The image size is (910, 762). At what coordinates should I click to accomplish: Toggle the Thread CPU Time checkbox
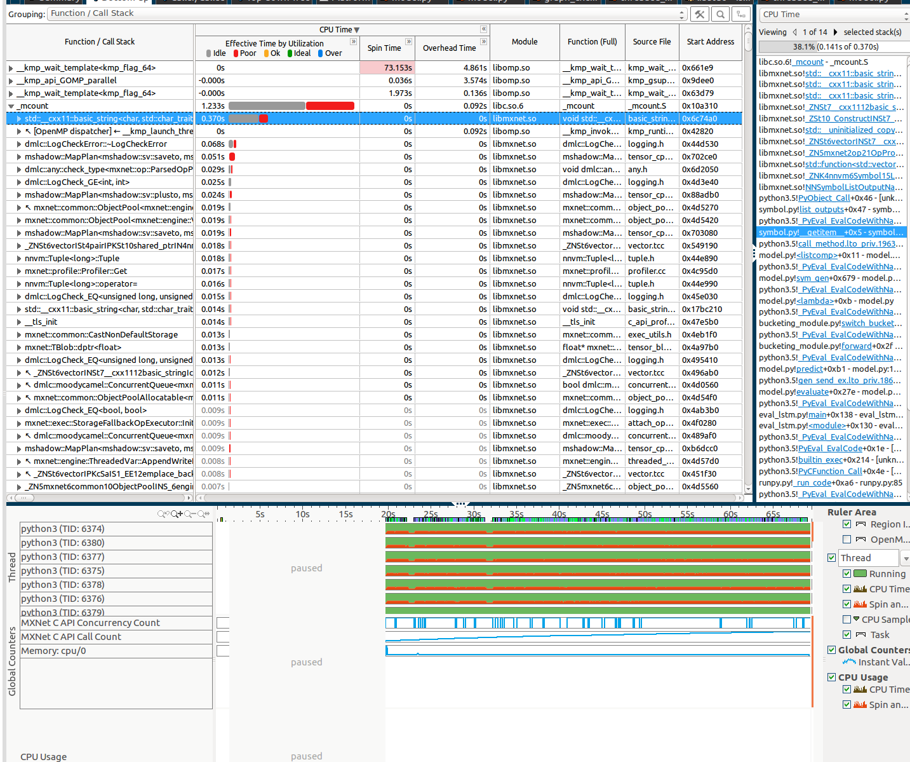[846, 589]
